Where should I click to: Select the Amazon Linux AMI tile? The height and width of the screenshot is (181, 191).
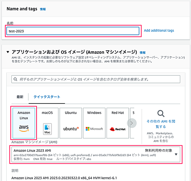[x=24, y=123]
